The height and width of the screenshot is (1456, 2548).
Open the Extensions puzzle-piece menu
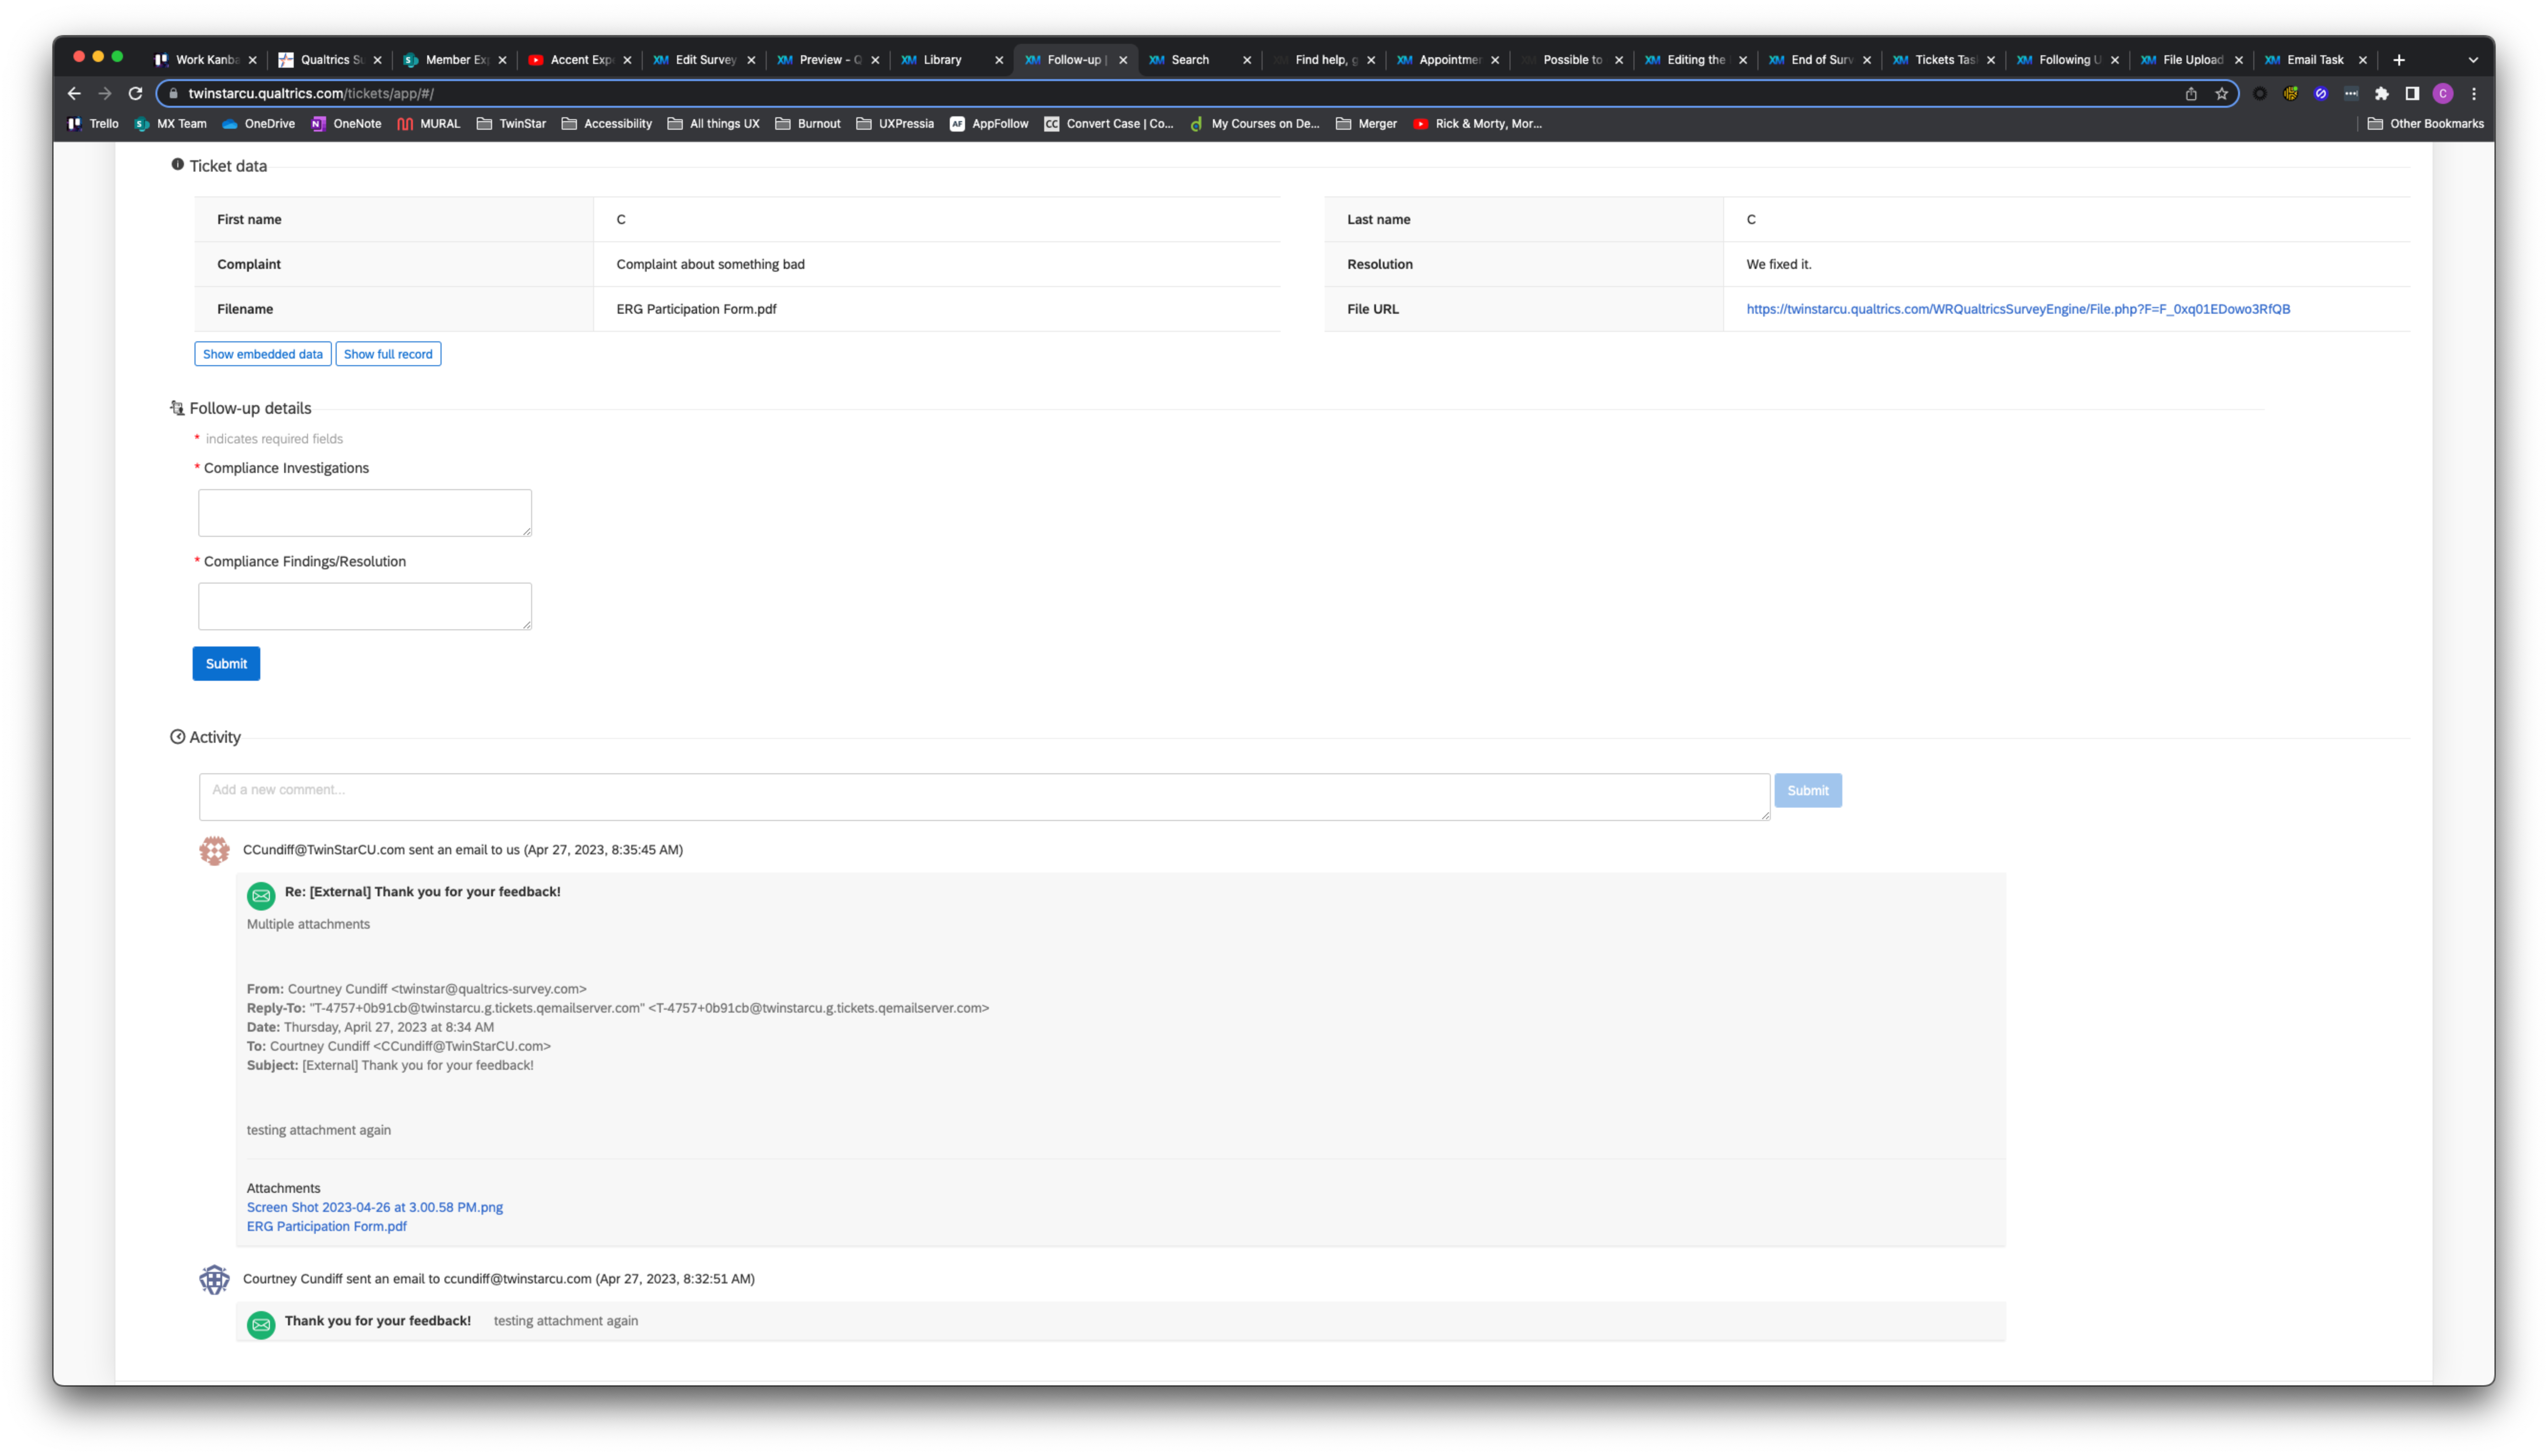(2381, 93)
